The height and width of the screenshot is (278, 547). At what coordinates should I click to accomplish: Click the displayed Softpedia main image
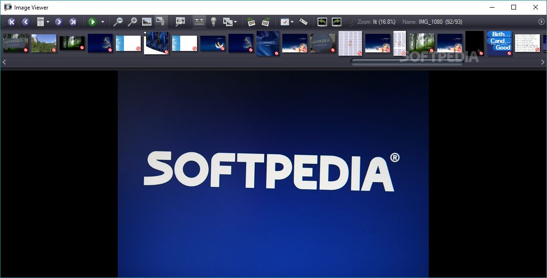273,173
